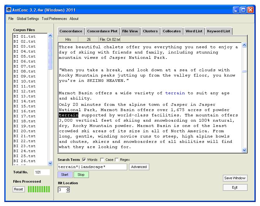Switch to the Concordance tab

(71, 31)
